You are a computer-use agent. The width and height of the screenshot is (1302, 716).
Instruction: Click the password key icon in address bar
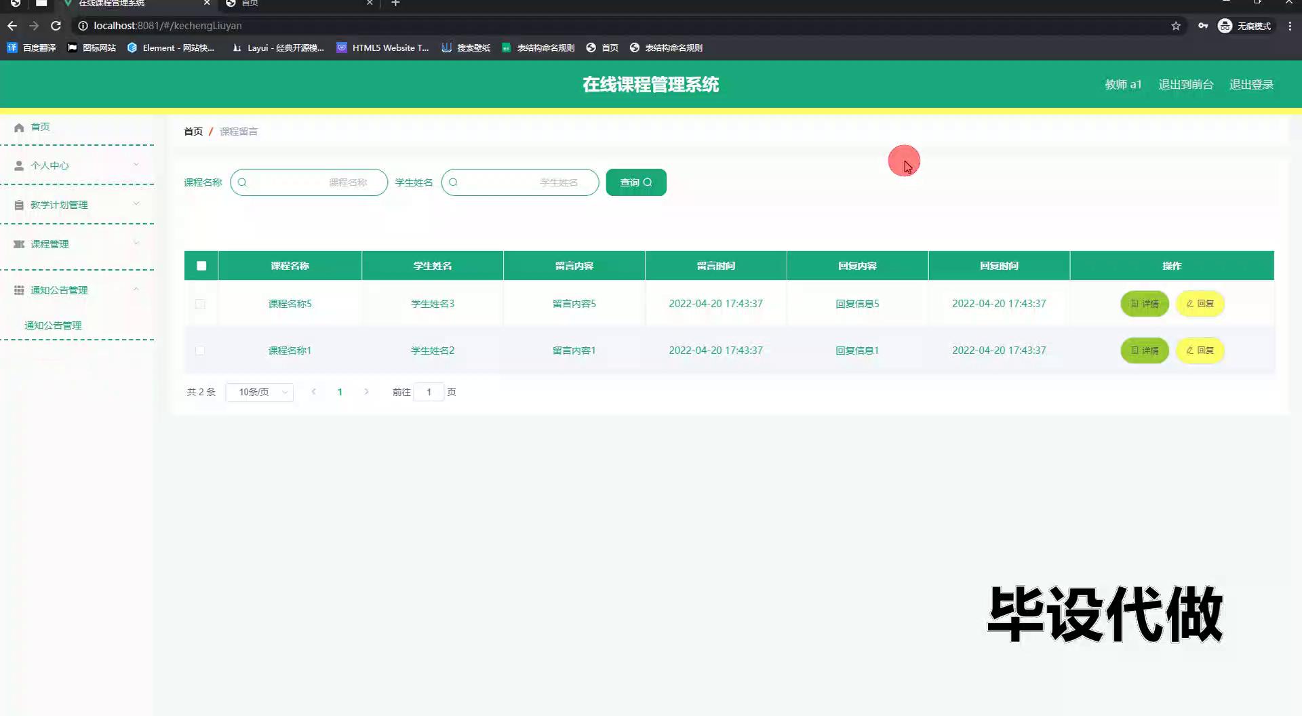coord(1203,26)
